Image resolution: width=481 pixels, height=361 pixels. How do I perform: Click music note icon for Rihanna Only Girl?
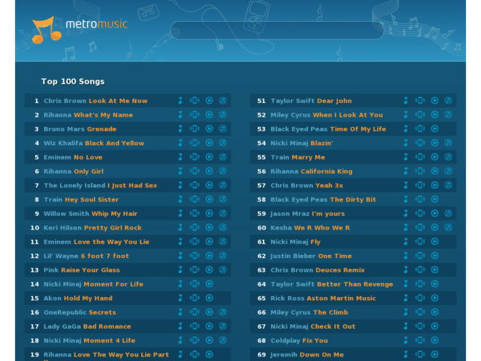point(180,171)
